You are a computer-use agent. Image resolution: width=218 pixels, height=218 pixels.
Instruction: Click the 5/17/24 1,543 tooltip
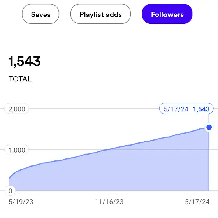pyautogui.click(x=186, y=109)
